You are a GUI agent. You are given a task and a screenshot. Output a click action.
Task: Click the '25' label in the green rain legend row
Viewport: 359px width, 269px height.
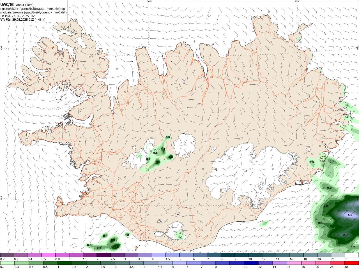pos(332,267)
